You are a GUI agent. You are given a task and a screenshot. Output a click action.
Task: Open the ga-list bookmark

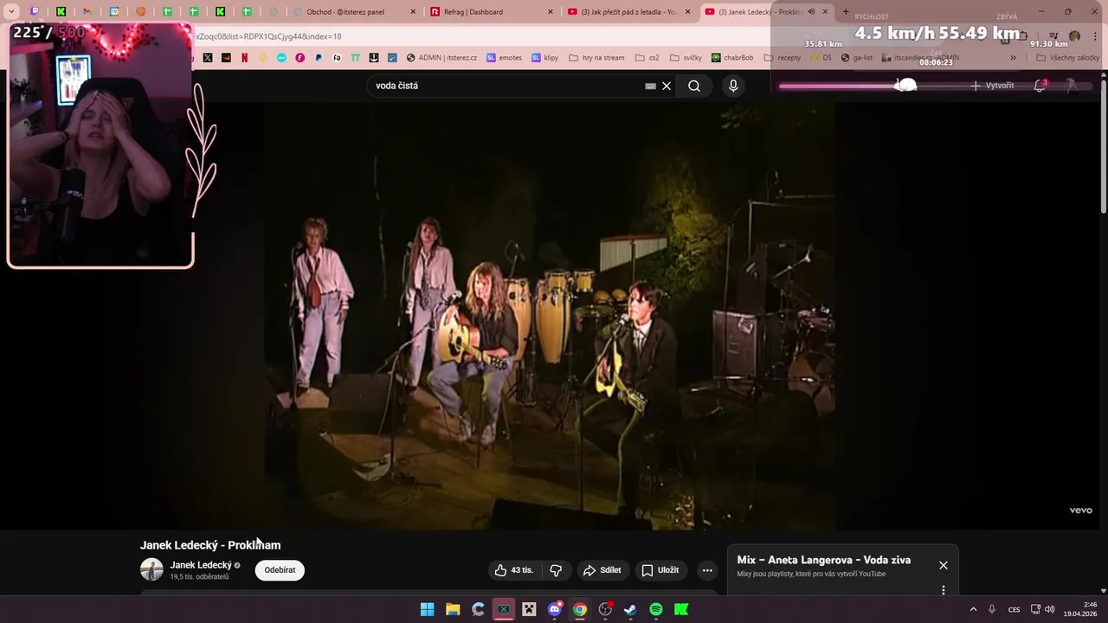pyautogui.click(x=856, y=58)
